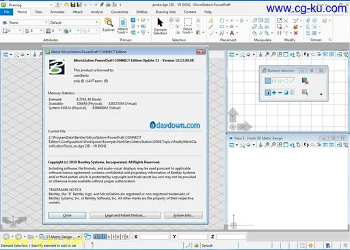The image size is (350, 250).
Task: Switch to the View ribbon tab
Action: tap(38, 12)
